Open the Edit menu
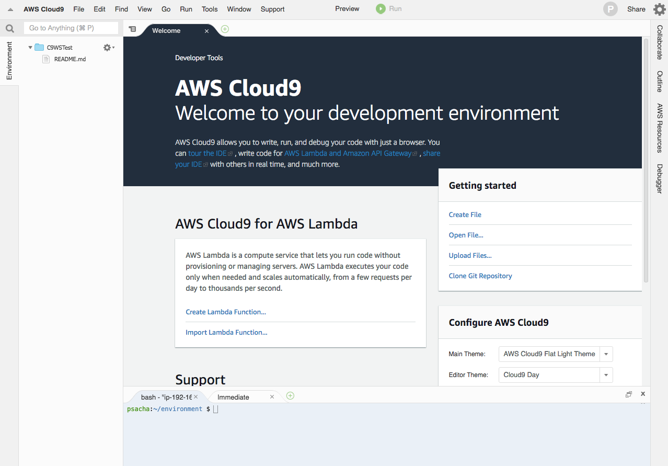668x466 pixels. (99, 9)
